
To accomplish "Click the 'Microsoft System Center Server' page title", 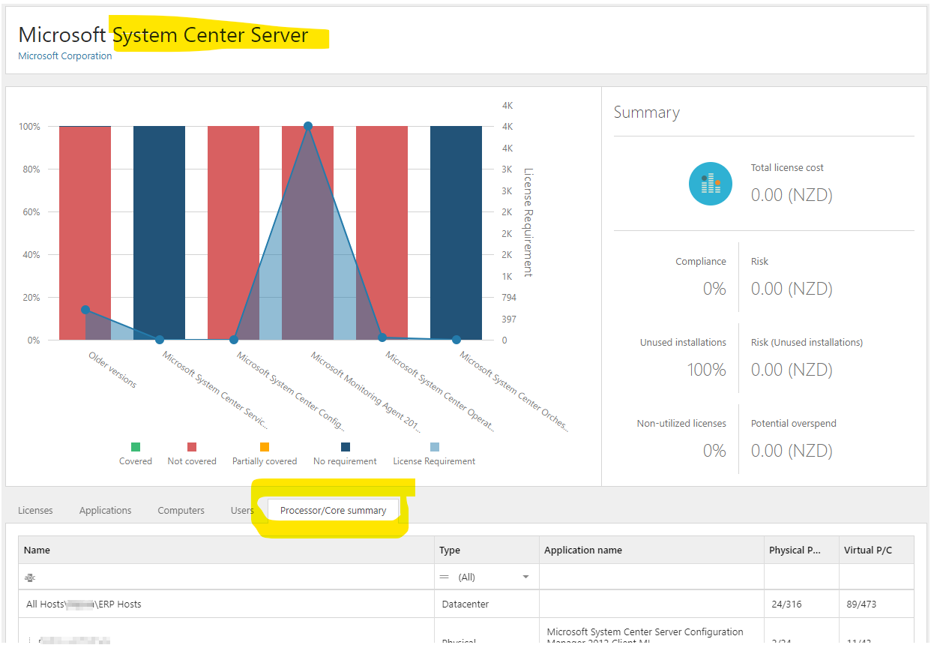I will tap(163, 35).
